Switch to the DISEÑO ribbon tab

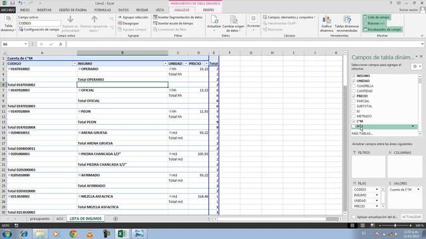pyautogui.click(x=208, y=10)
